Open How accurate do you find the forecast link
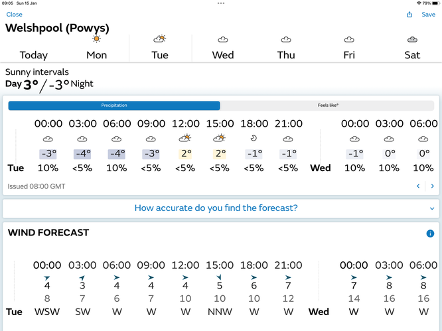Image resolution: width=442 pixels, height=331 pixels. tap(216, 208)
